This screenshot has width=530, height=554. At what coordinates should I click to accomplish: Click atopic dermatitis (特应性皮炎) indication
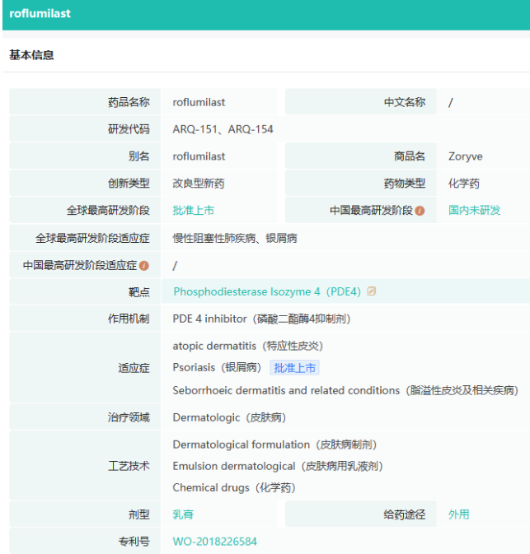247,346
